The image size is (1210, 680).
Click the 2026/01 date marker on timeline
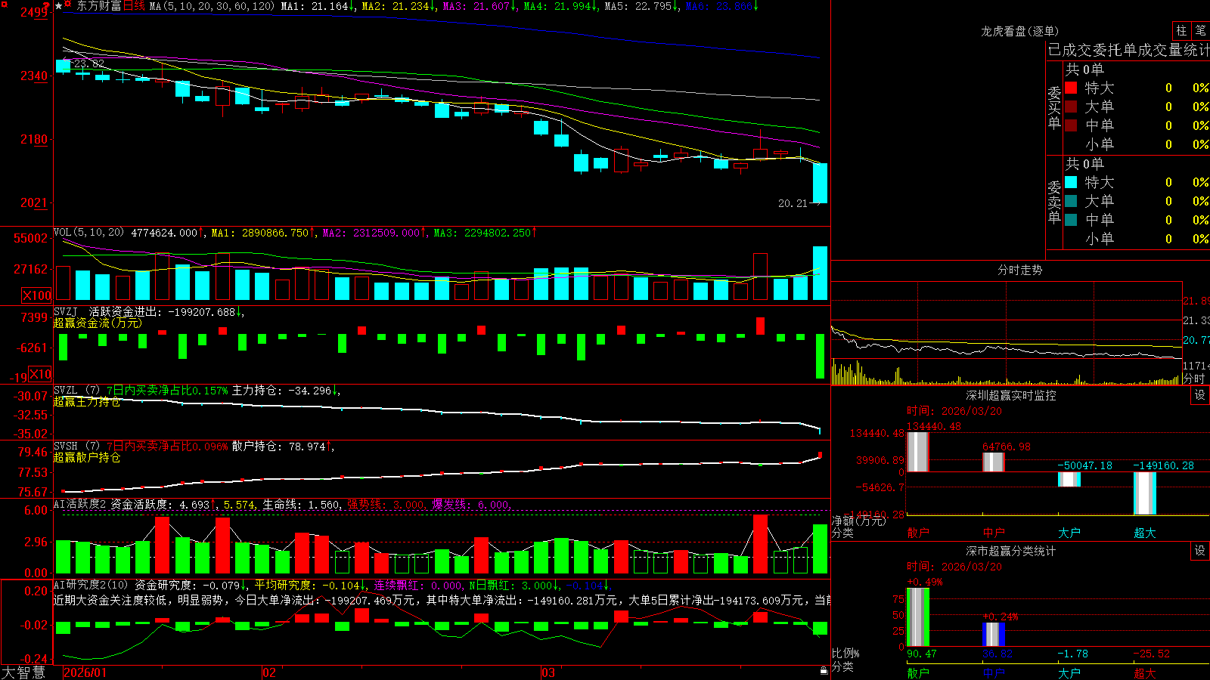pyautogui.click(x=85, y=672)
